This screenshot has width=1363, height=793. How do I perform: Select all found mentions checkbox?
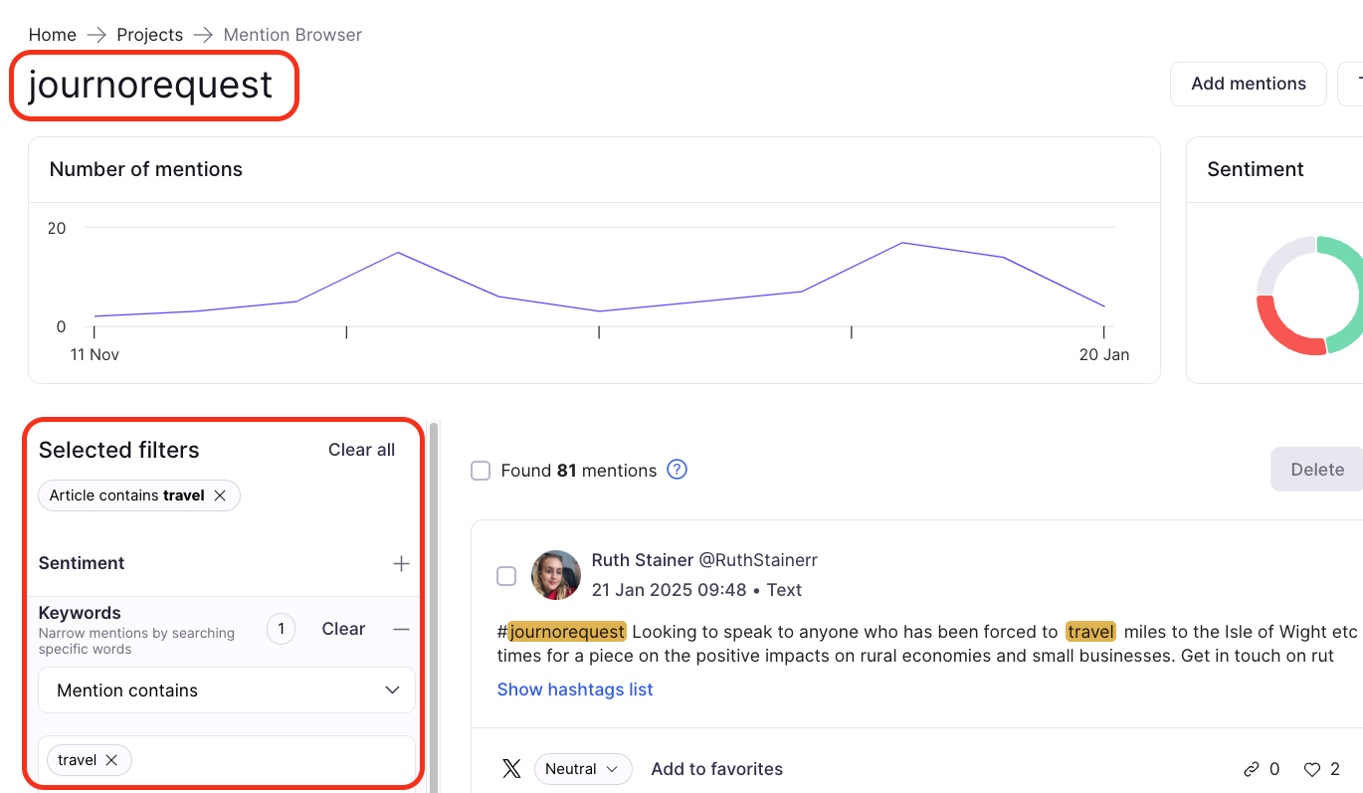[x=481, y=471]
